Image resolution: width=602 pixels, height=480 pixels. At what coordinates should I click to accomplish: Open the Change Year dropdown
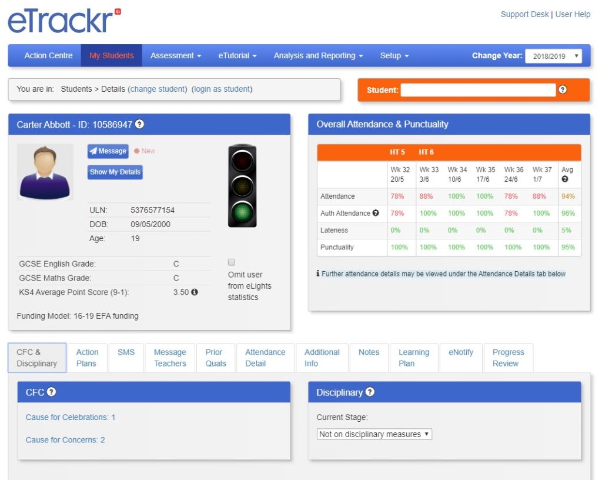click(553, 56)
